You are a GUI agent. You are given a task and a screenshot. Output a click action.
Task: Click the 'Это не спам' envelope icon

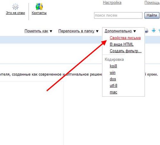(x=15, y=7)
